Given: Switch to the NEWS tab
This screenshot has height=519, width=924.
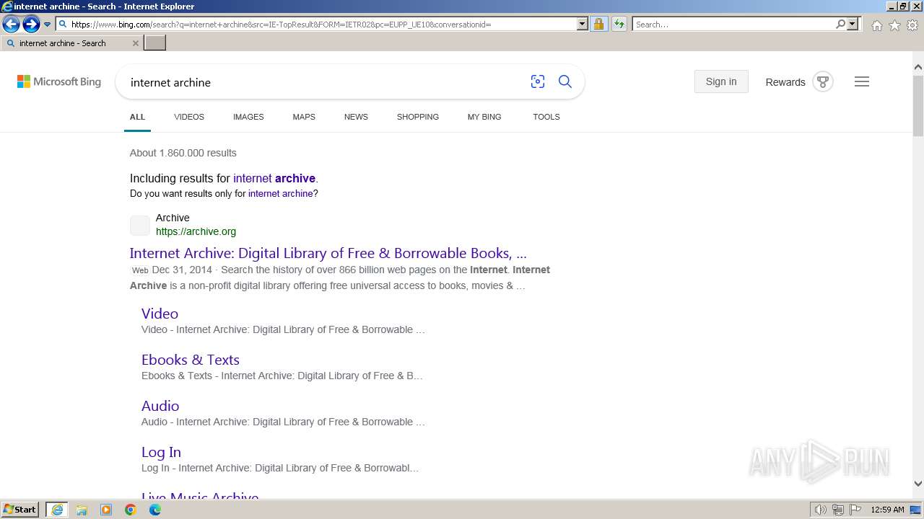Looking at the screenshot, I should point(356,117).
